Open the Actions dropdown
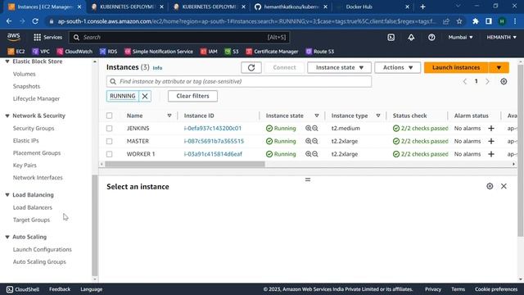This screenshot has width=524, height=295. [x=397, y=67]
